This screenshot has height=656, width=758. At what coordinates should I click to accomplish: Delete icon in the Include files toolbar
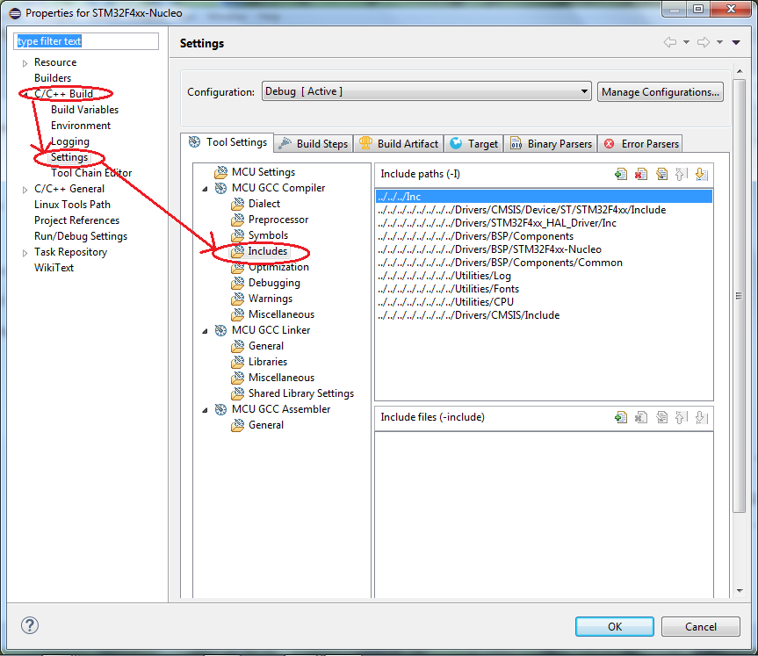pos(641,417)
